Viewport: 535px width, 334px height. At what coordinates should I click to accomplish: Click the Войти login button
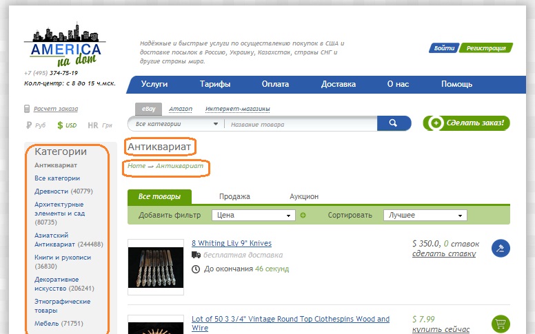click(445, 48)
